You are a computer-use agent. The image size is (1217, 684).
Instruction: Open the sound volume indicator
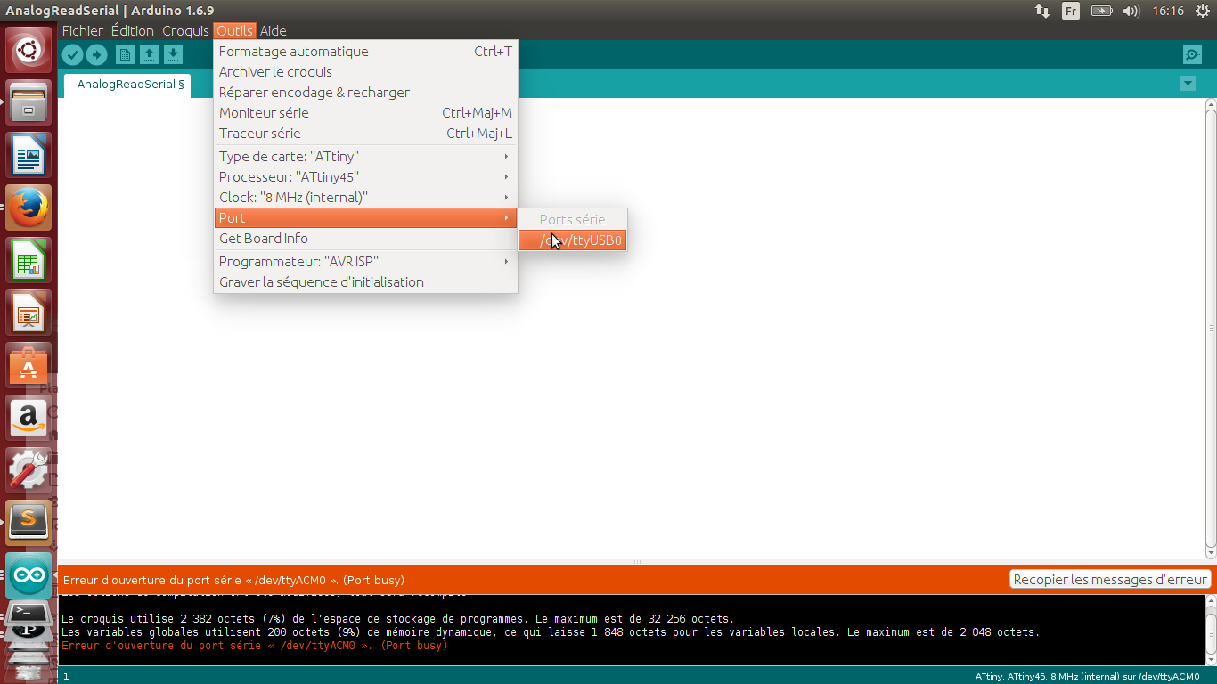tap(1131, 11)
